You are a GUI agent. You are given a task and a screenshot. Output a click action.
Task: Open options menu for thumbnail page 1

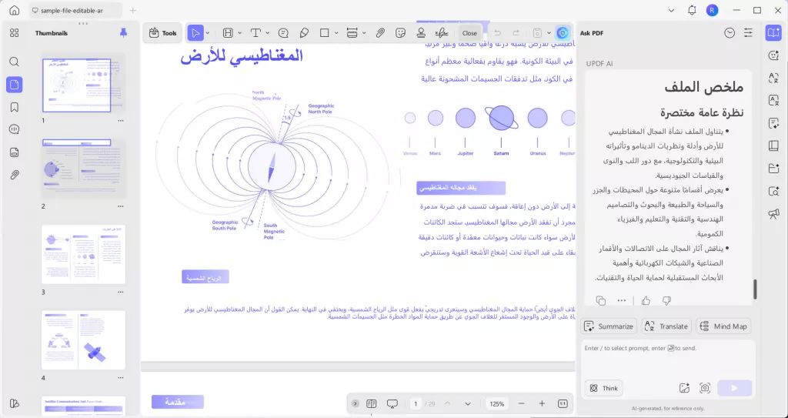click(121, 121)
